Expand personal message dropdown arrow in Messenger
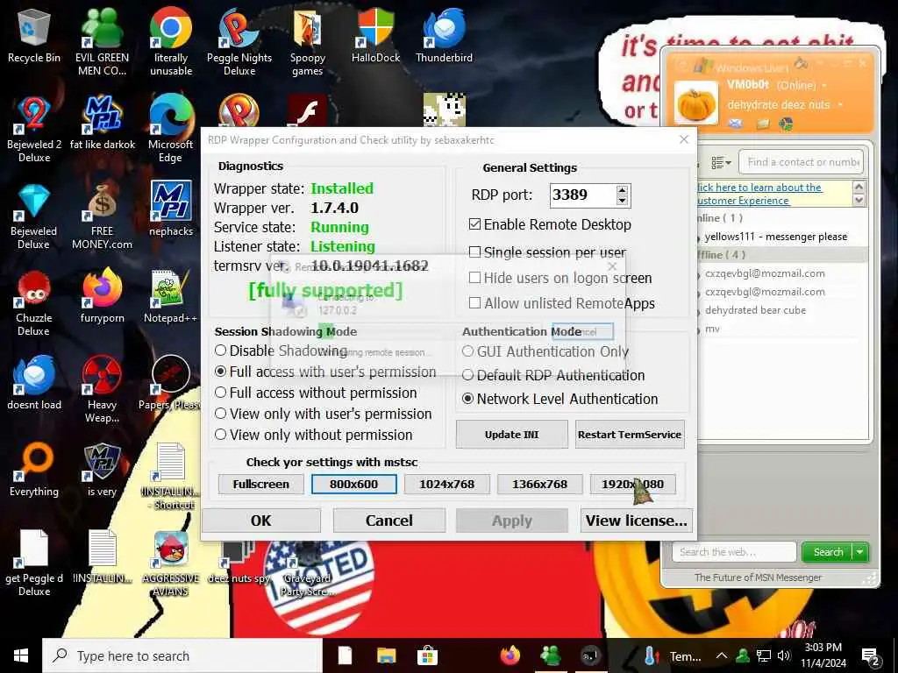This screenshot has height=673, width=898. [x=839, y=105]
